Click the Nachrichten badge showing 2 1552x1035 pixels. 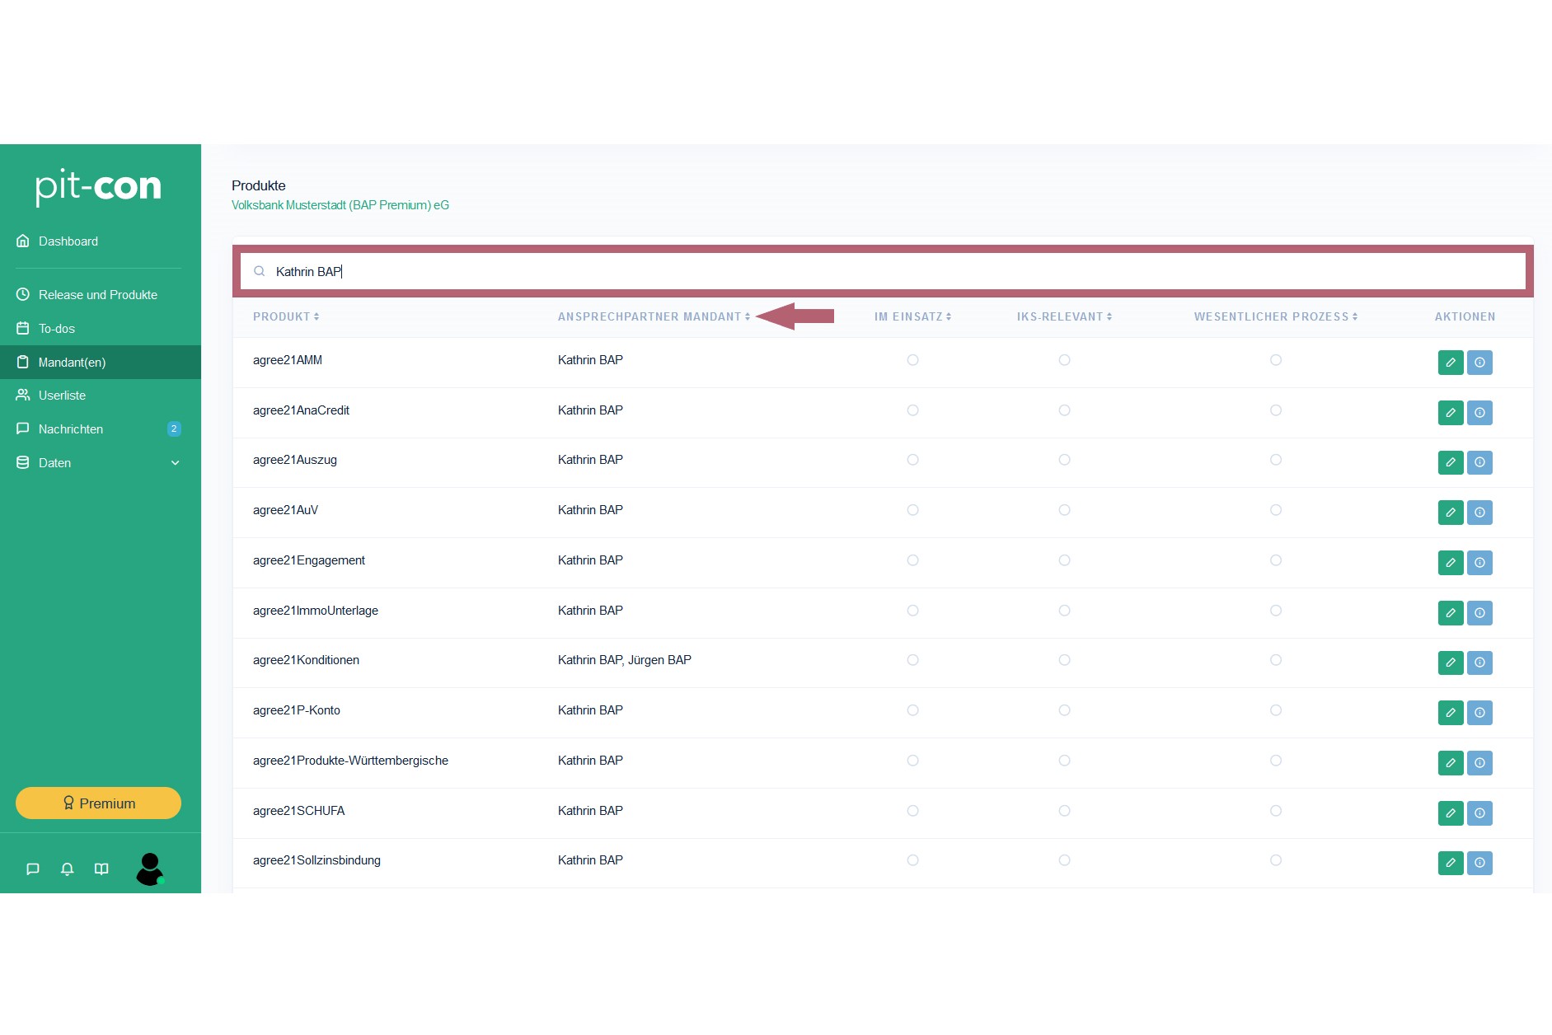click(174, 429)
